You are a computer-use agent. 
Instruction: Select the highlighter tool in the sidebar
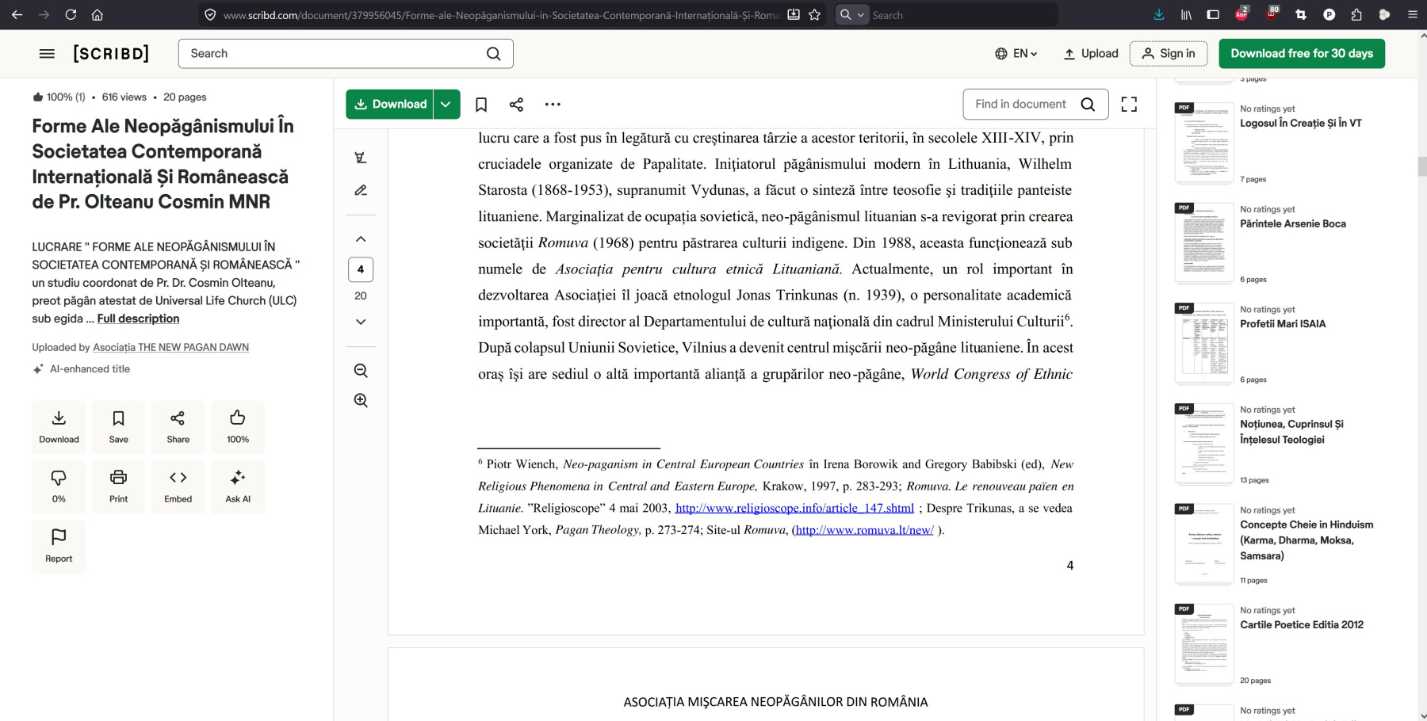(x=361, y=158)
